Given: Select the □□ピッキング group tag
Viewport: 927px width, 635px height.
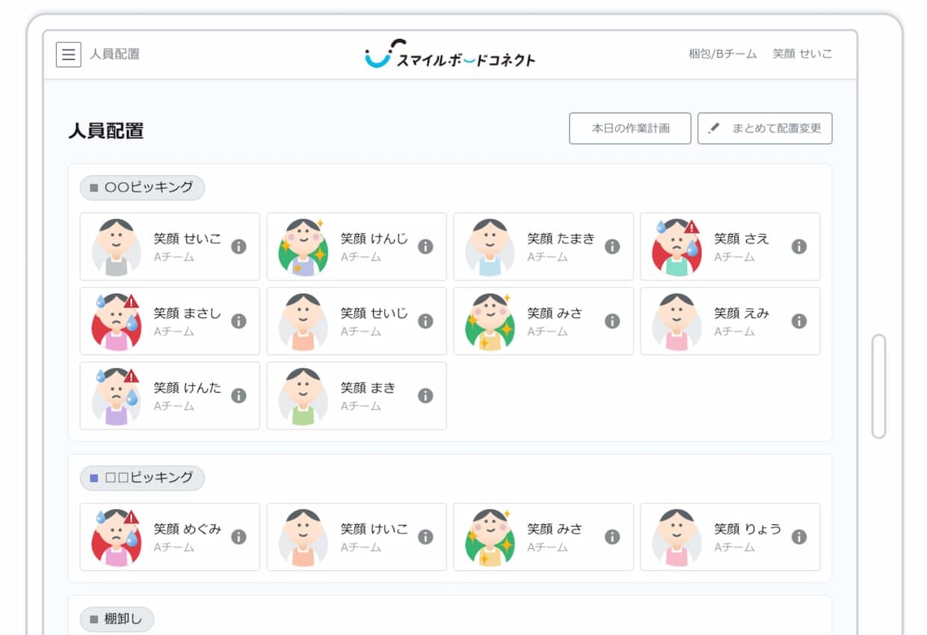Looking at the screenshot, I should (x=142, y=478).
